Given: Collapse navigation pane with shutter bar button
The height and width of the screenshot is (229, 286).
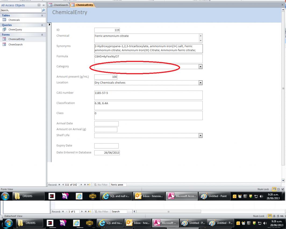Looking at the screenshot, I should click(x=44, y=5).
